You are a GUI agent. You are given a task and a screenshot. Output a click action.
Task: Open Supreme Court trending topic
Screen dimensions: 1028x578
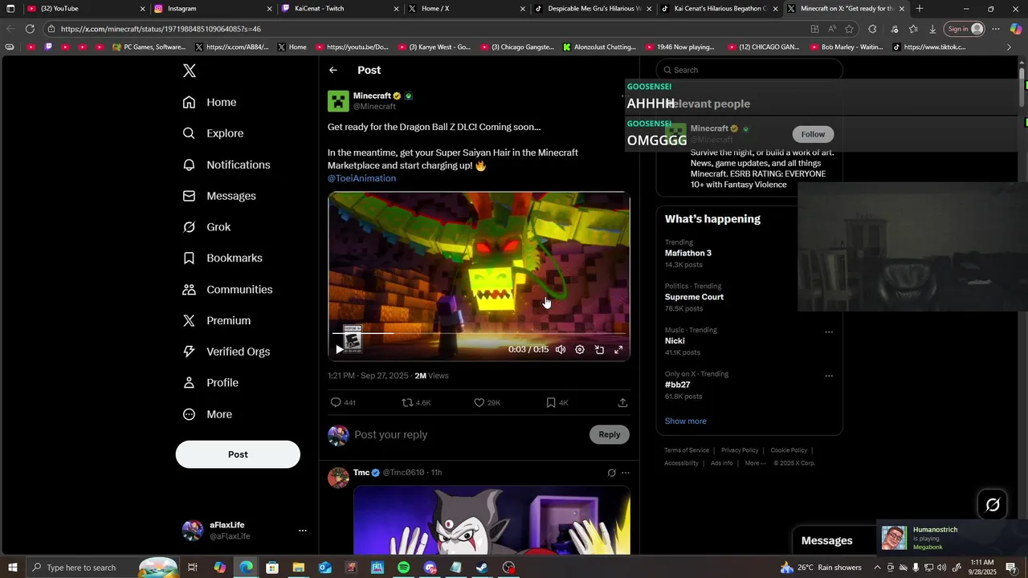tap(694, 297)
